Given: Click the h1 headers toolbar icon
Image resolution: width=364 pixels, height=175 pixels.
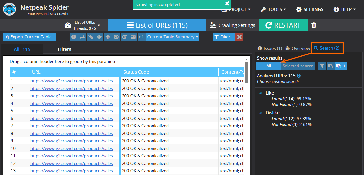Looking at the screenshot, I should 141,37.
